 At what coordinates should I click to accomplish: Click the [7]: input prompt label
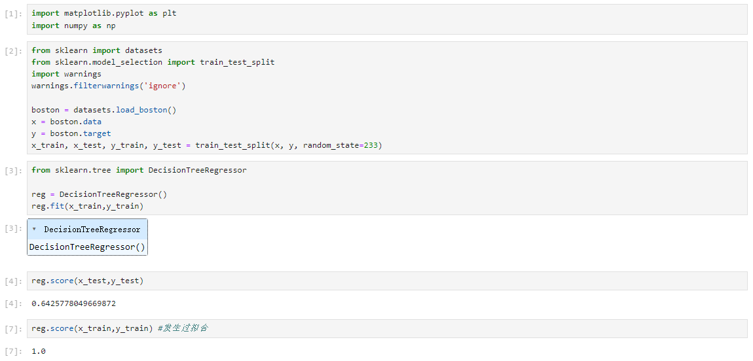tap(13, 330)
